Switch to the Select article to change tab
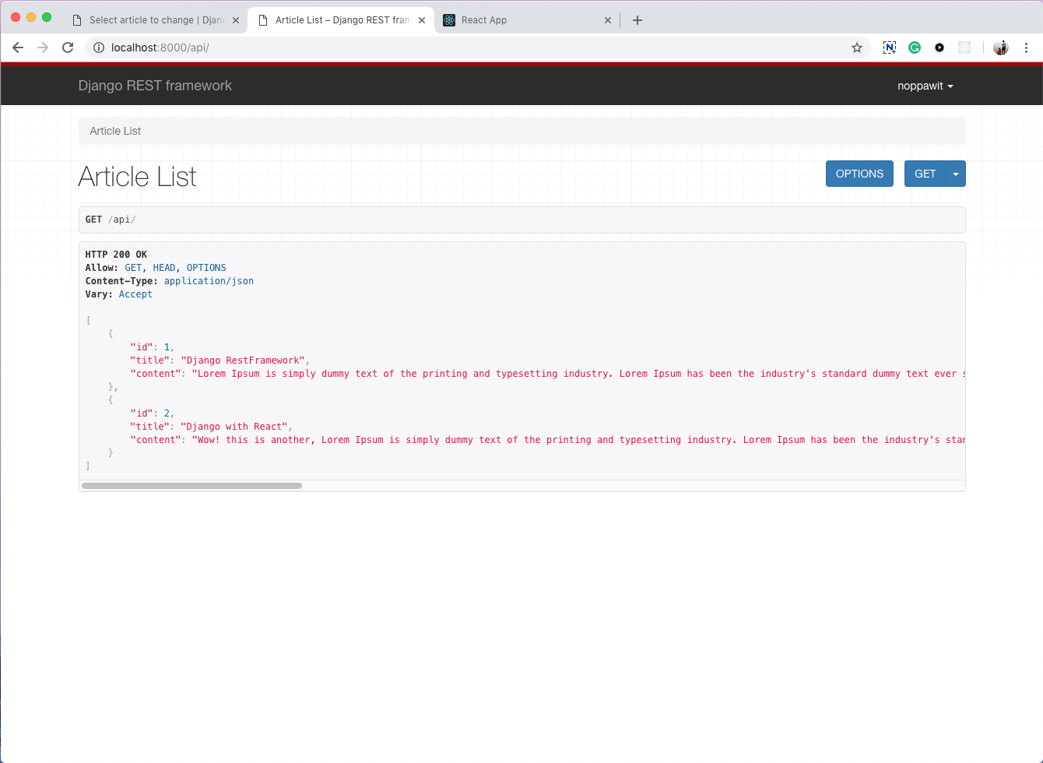 pos(154,20)
